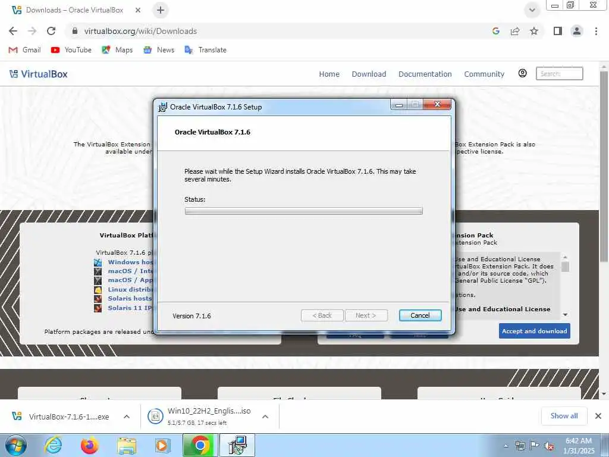Open Translate bookmark

205,50
